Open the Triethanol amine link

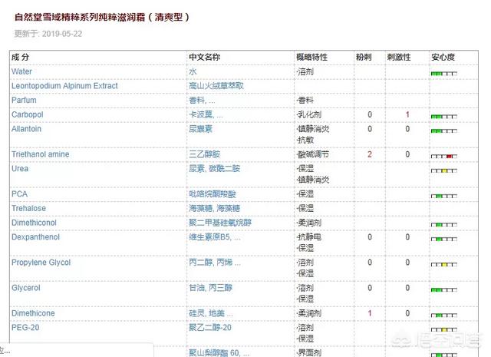click(41, 154)
